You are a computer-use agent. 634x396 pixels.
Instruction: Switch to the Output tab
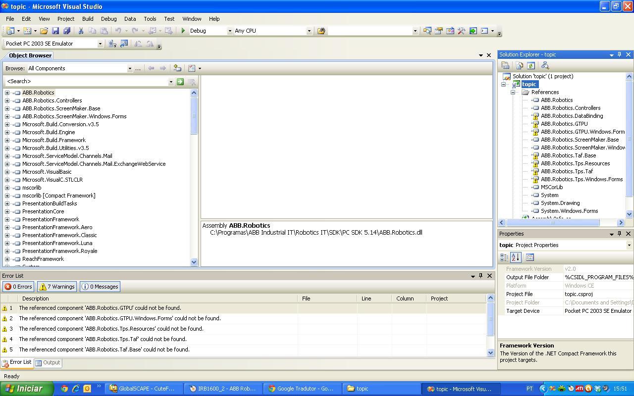pos(48,363)
